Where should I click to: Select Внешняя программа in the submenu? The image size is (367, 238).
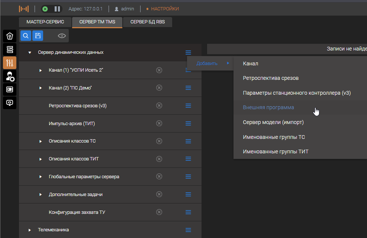click(268, 107)
